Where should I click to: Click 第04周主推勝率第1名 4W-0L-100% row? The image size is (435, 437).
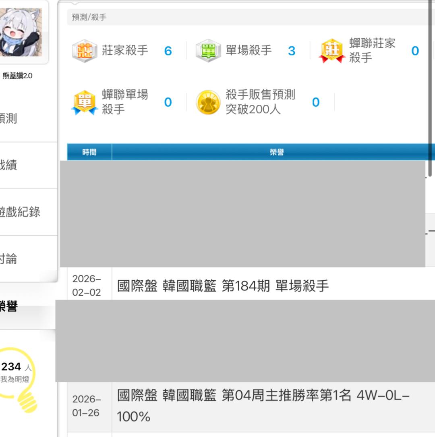pyautogui.click(x=263, y=406)
